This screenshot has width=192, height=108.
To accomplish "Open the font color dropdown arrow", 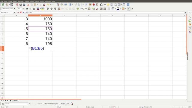I will point(40,9).
